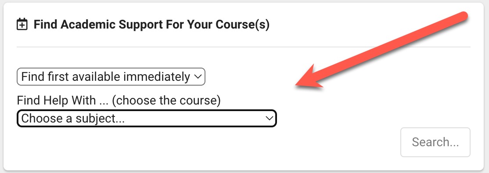Open the "Choose a subject..." dropdown
Viewport: 489px width, 173px height.
[x=147, y=119]
